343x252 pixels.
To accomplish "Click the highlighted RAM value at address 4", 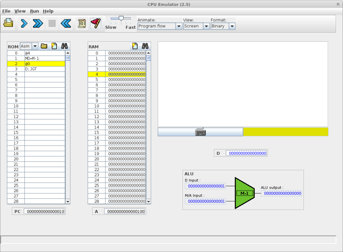I will (126, 74).
